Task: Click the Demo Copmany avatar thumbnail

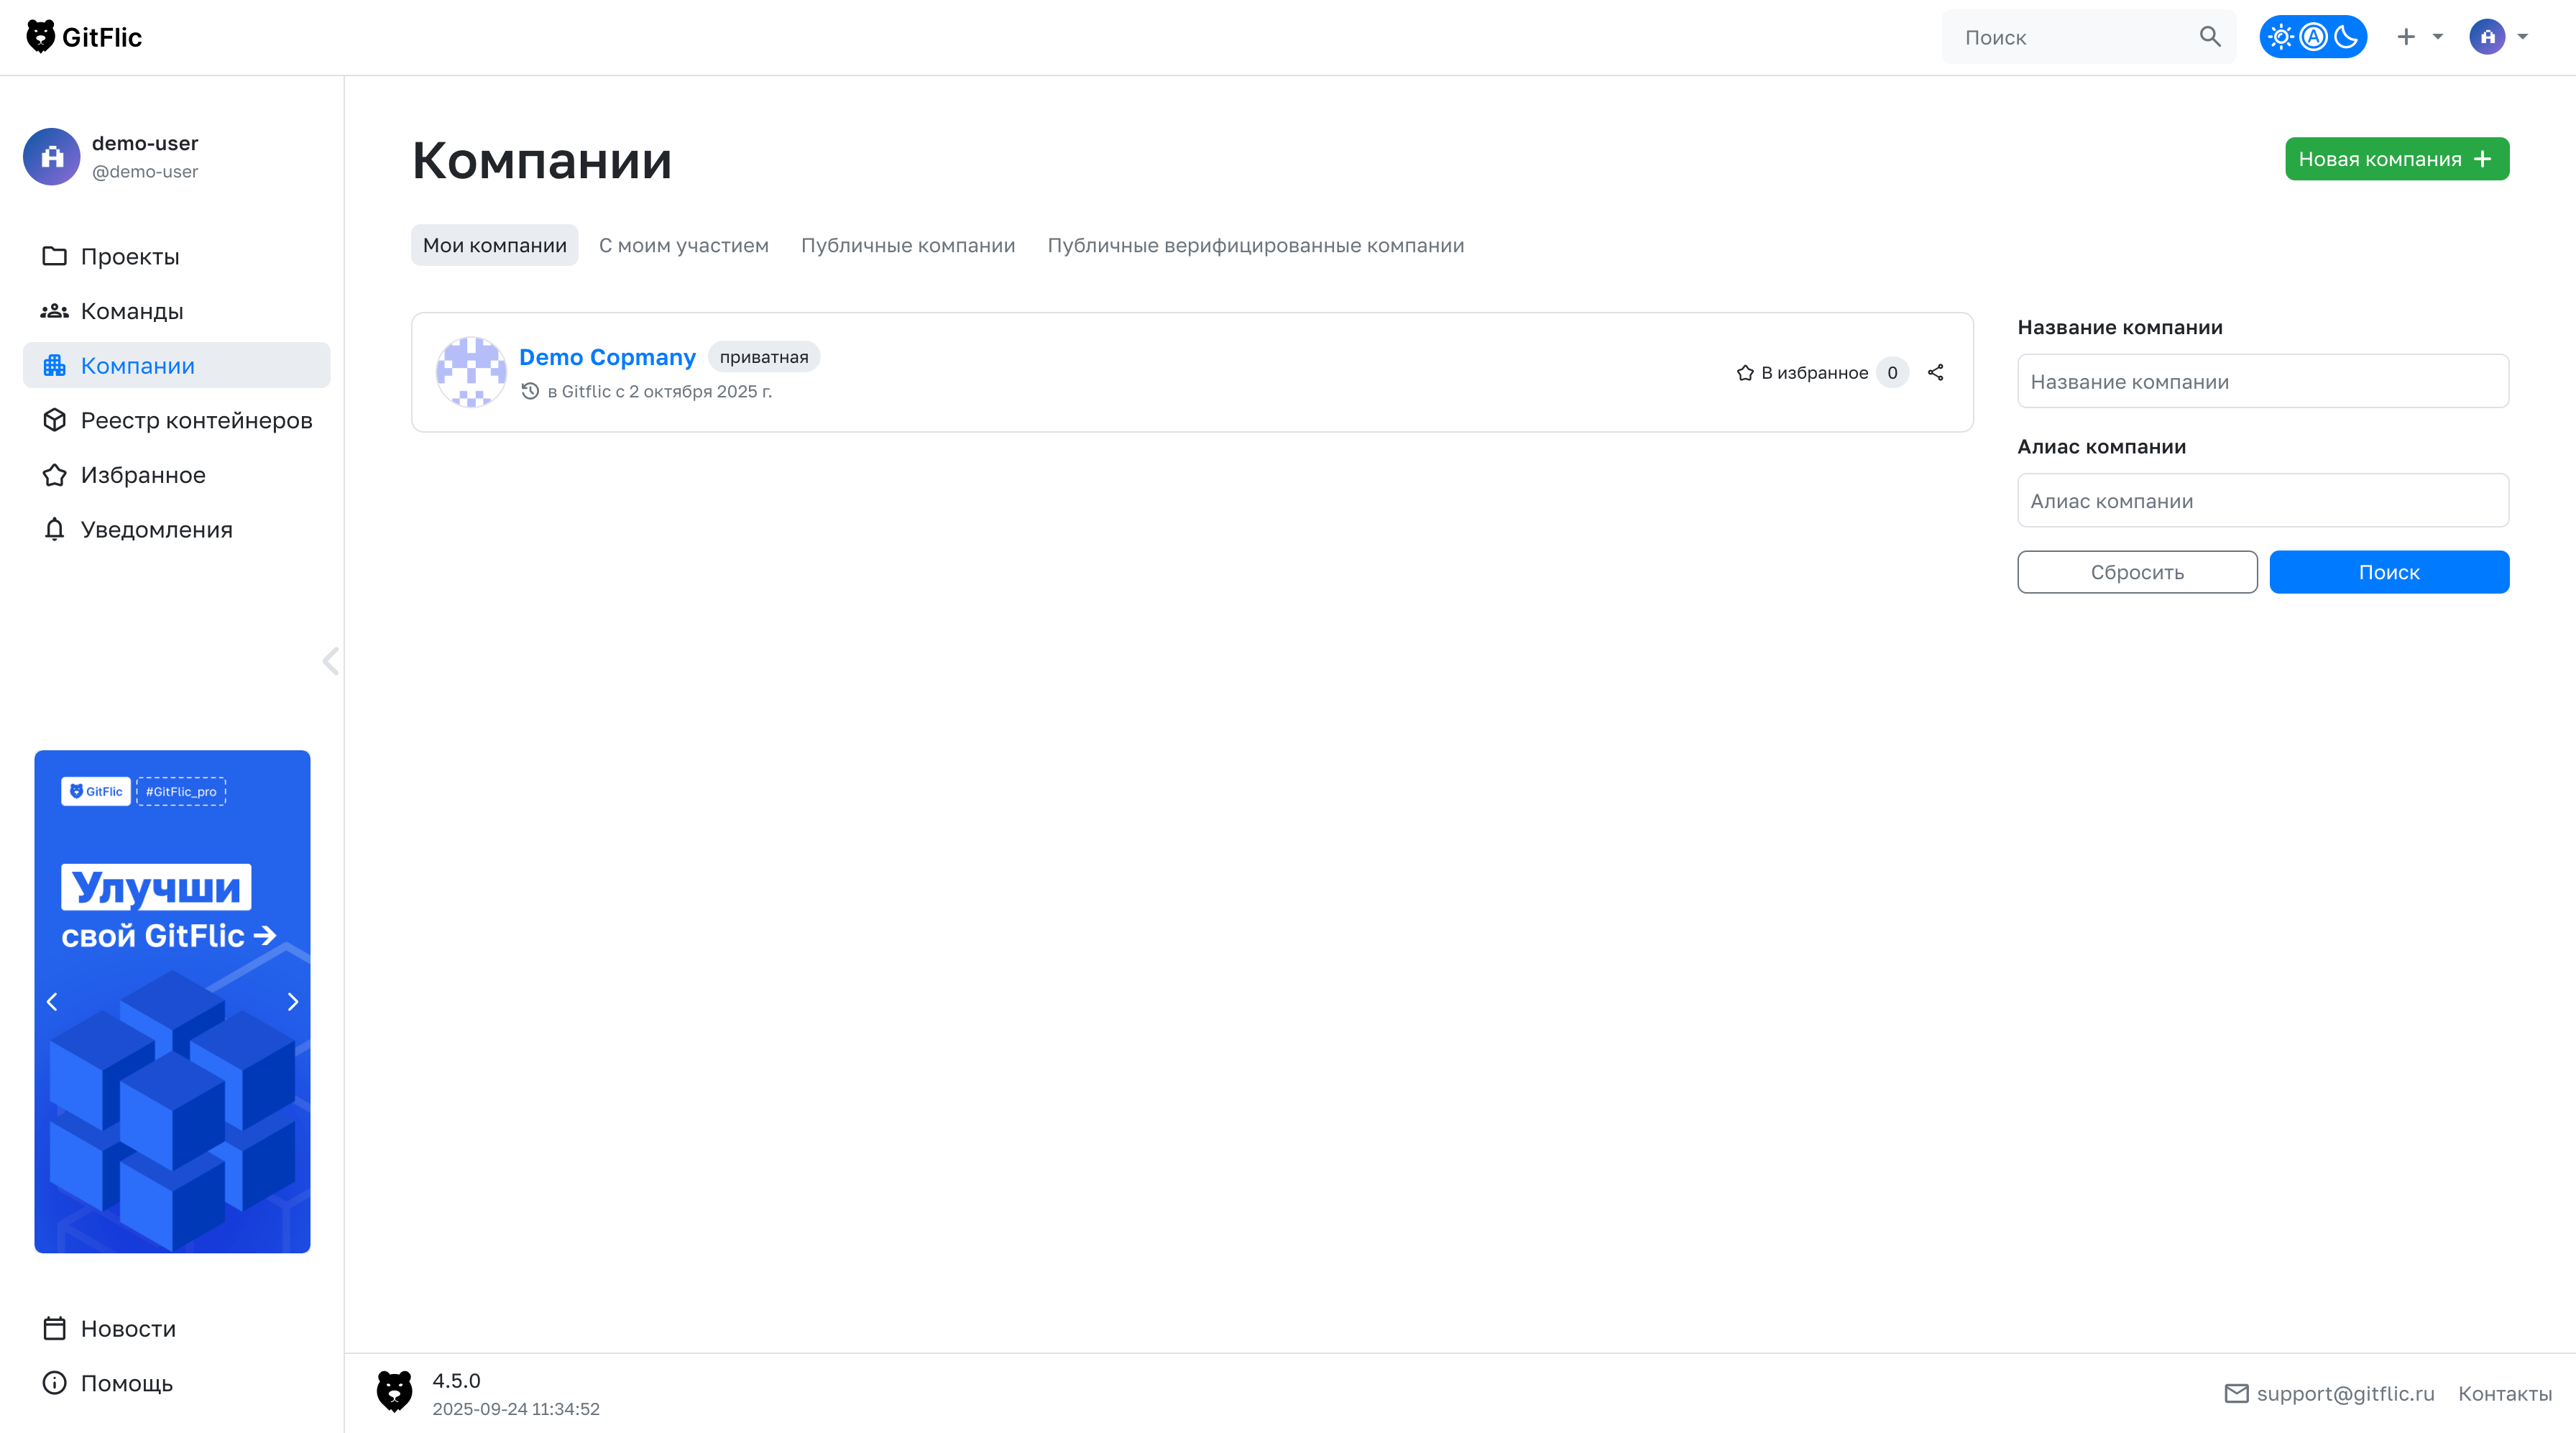Action: pos(471,372)
